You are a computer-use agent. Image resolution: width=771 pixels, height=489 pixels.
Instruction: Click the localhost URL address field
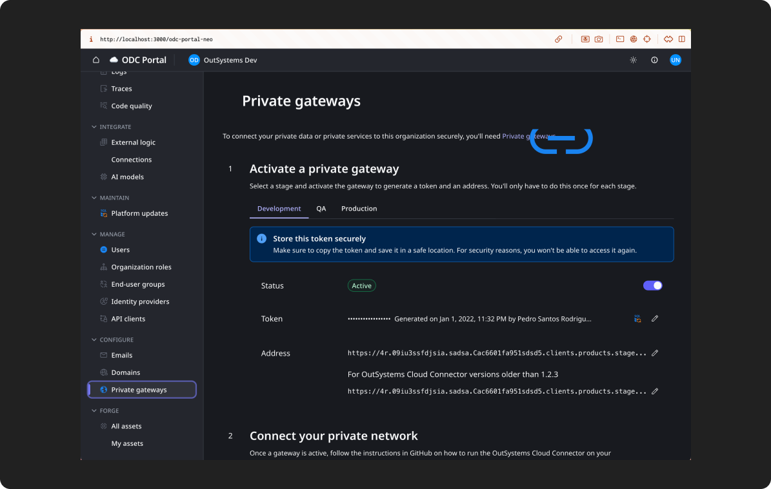coord(156,39)
